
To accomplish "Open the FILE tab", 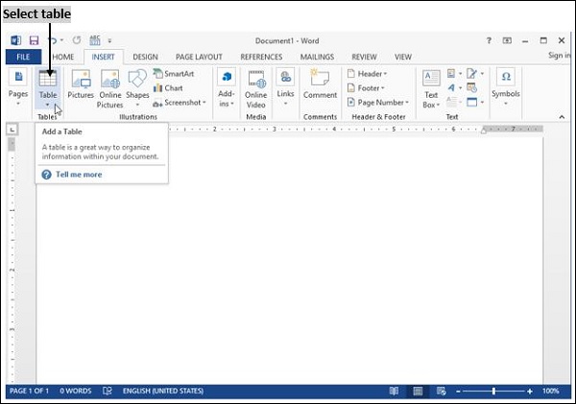I will [23, 57].
